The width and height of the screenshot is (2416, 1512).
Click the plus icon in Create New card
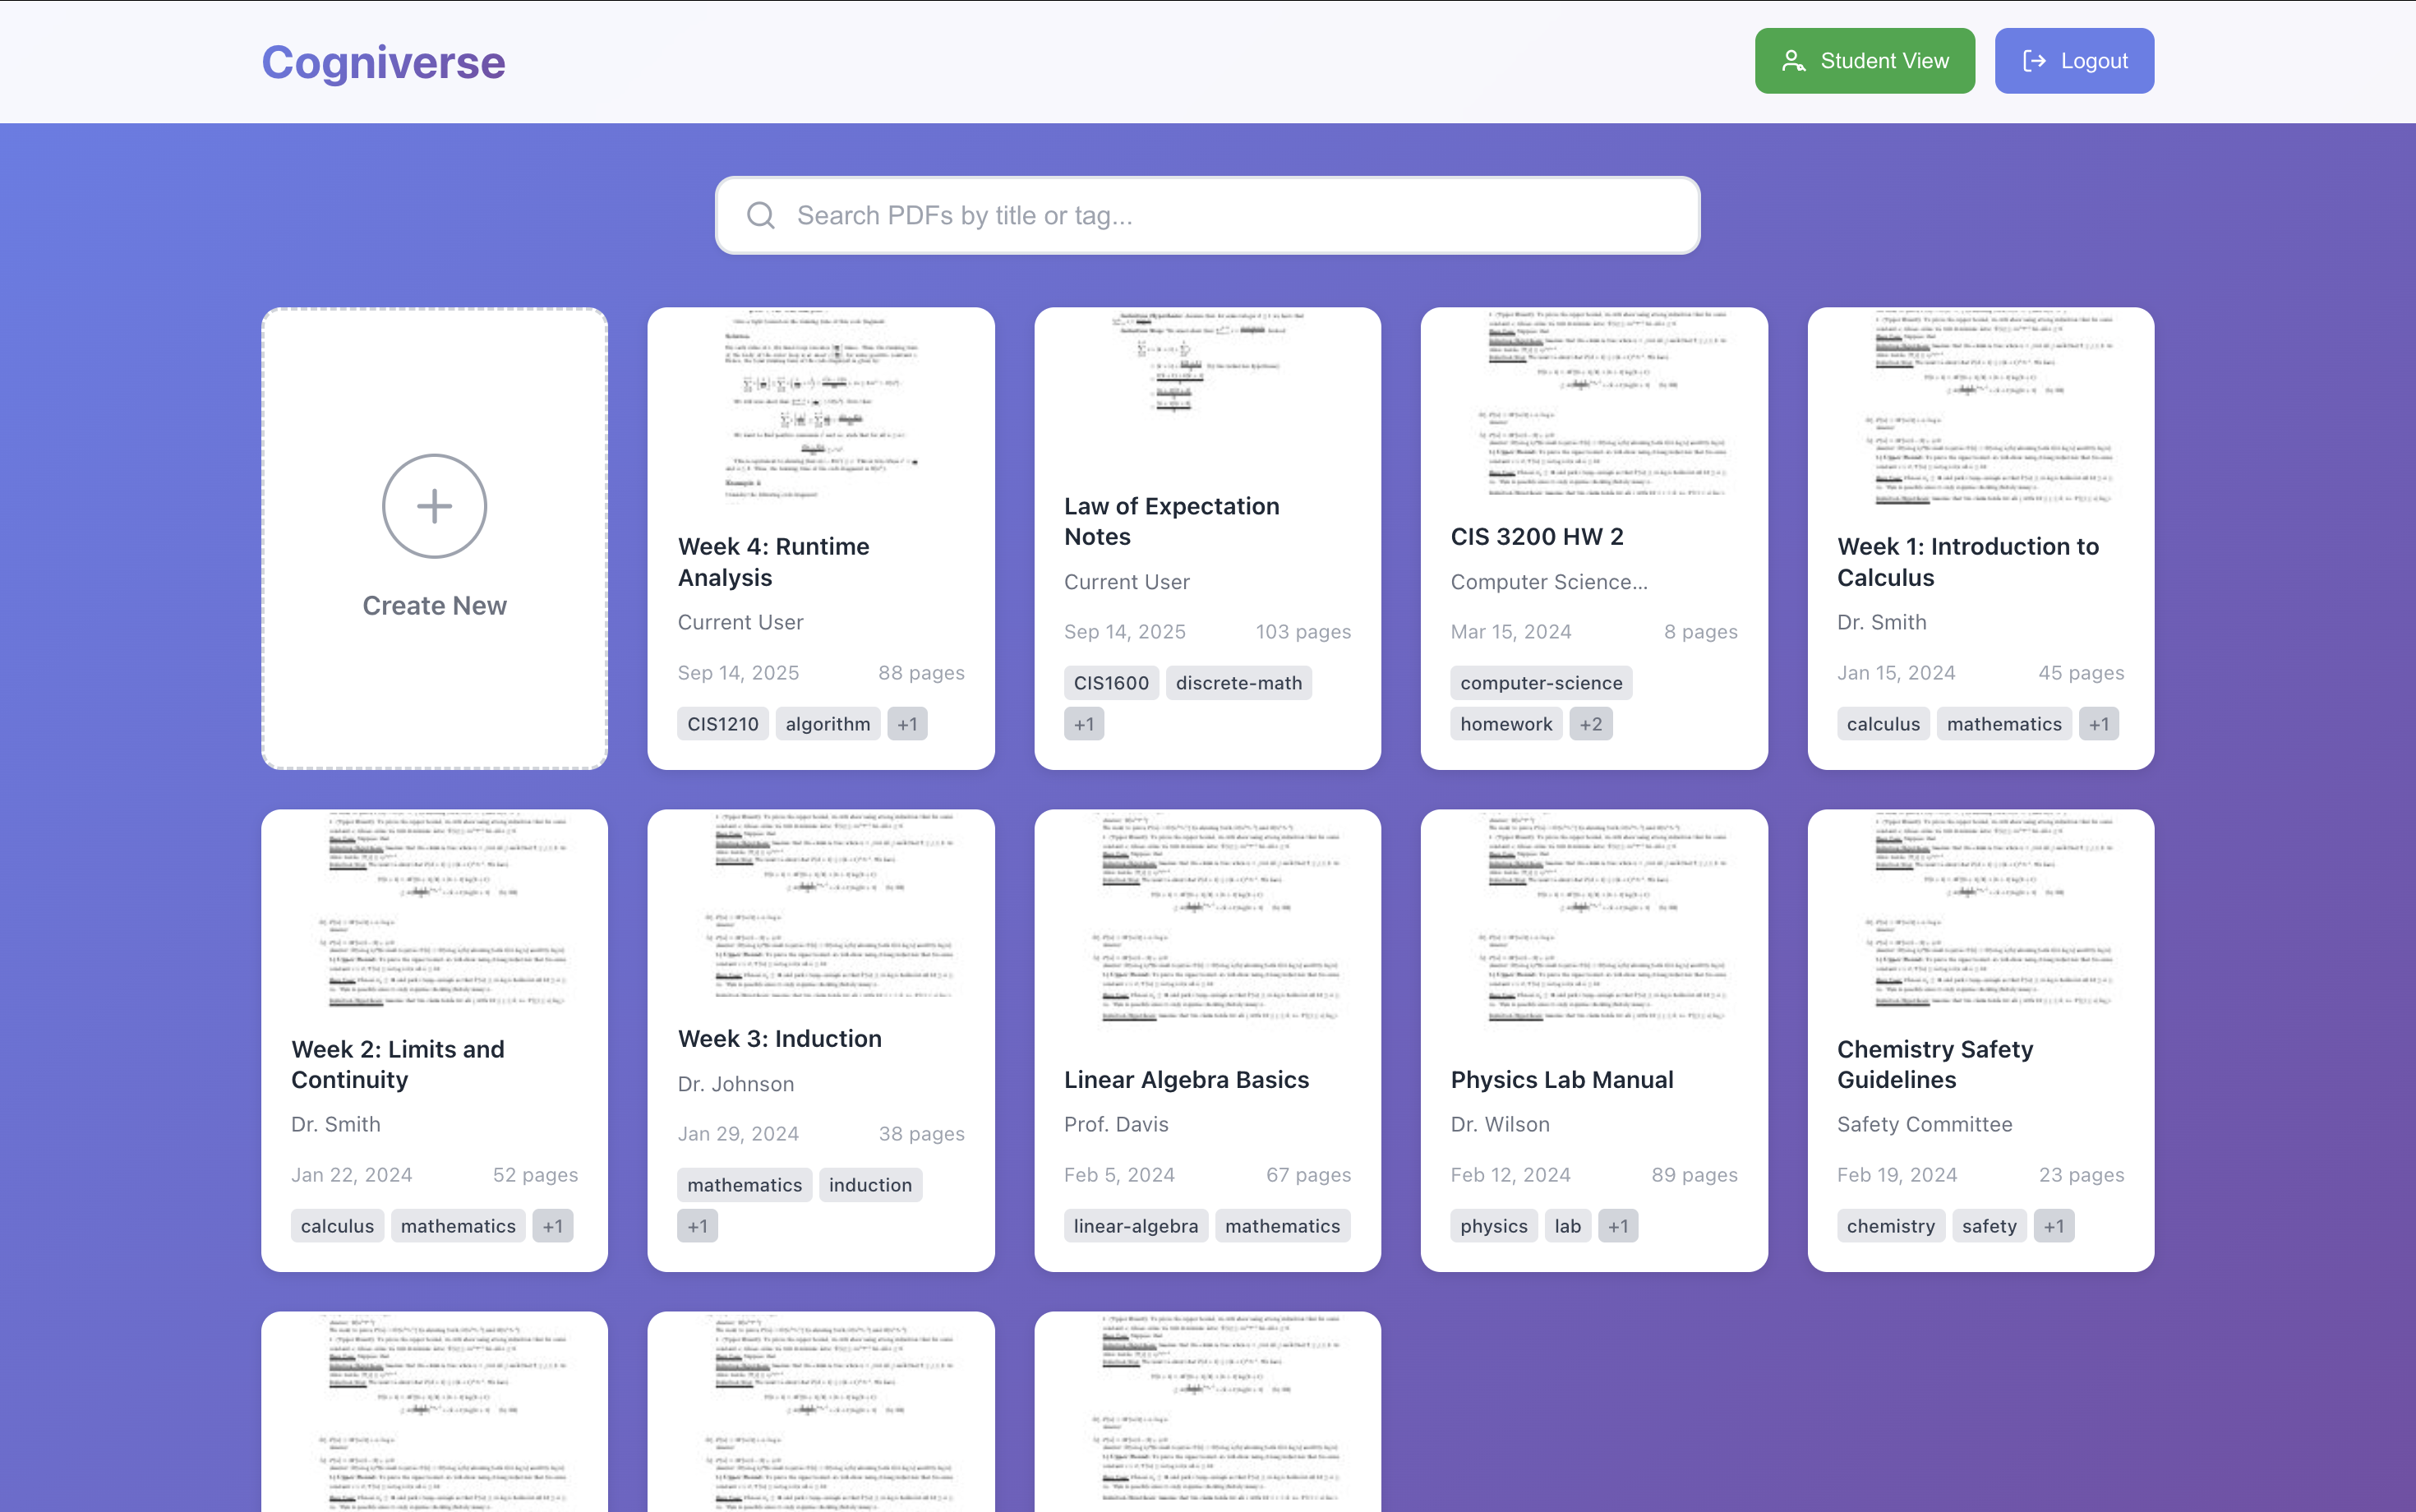pyautogui.click(x=434, y=506)
